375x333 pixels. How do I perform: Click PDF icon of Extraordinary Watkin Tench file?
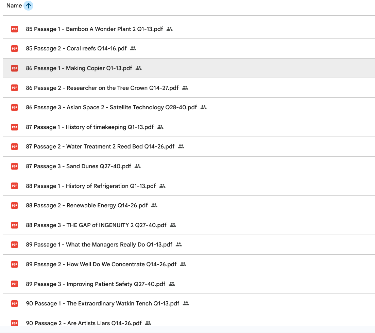(14, 303)
